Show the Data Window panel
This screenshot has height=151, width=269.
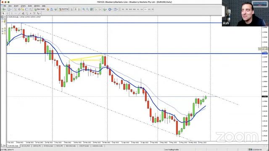(x=19, y=9)
